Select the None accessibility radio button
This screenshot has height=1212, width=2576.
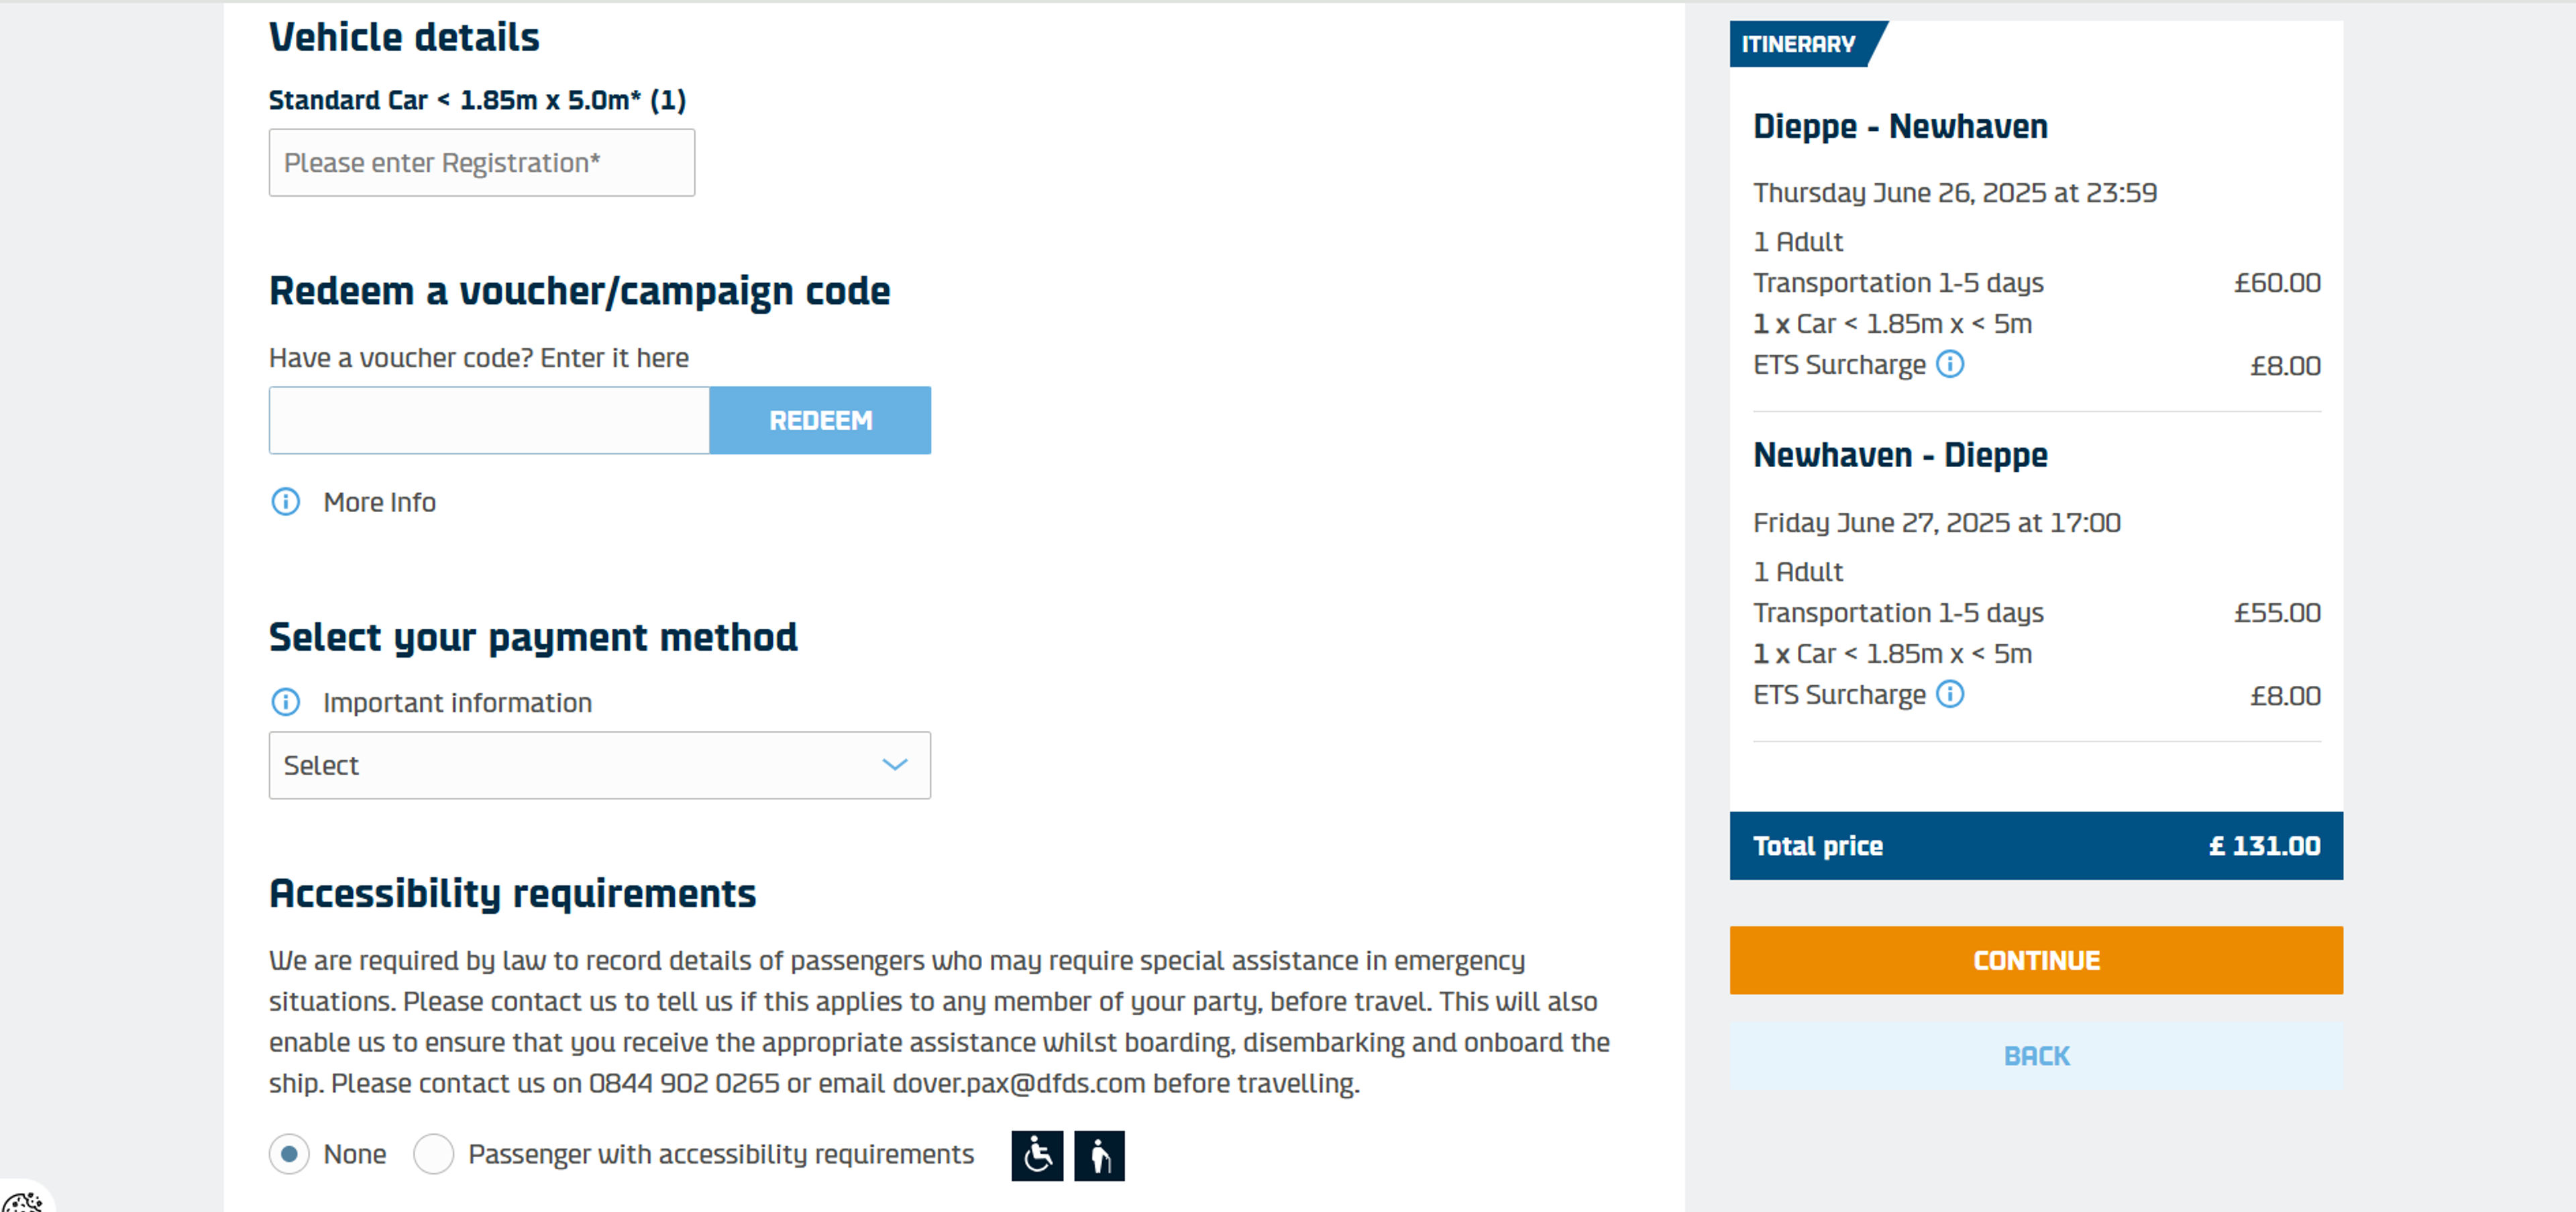pyautogui.click(x=289, y=1155)
